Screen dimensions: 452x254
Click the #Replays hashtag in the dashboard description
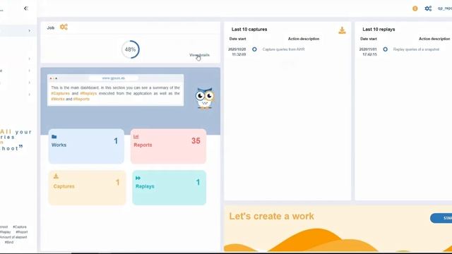point(88,93)
